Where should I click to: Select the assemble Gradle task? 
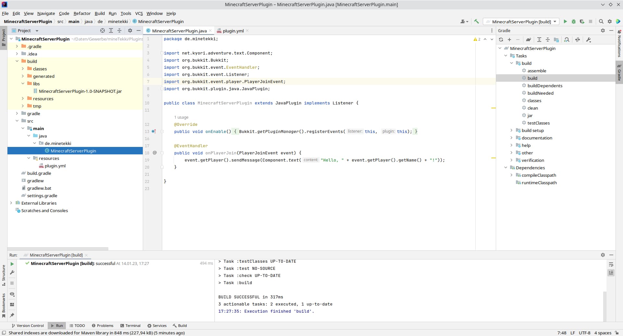coord(537,71)
